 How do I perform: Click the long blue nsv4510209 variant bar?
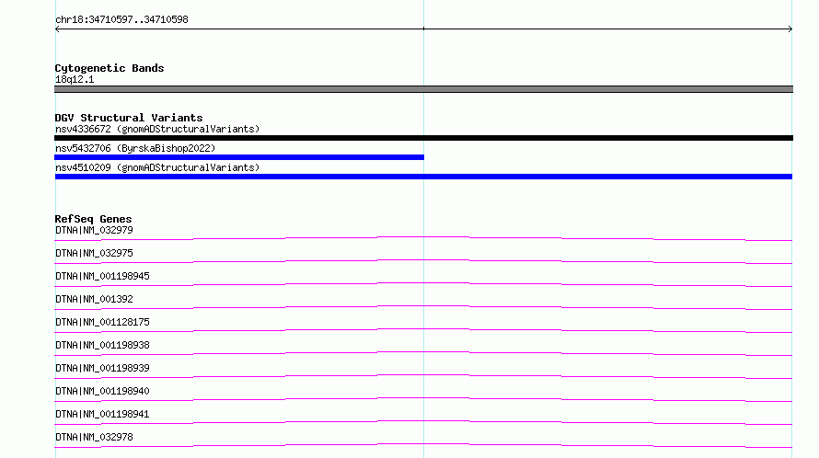click(423, 177)
